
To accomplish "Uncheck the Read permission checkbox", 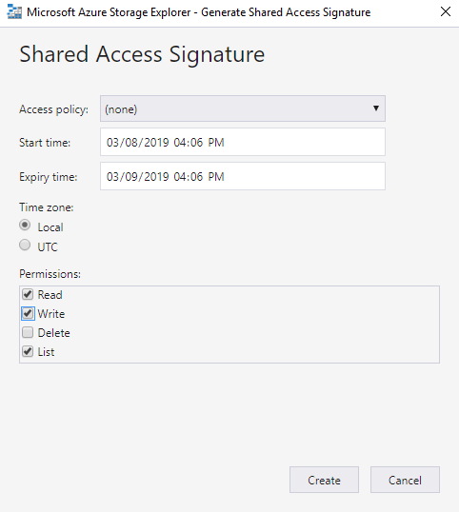I will (28, 294).
